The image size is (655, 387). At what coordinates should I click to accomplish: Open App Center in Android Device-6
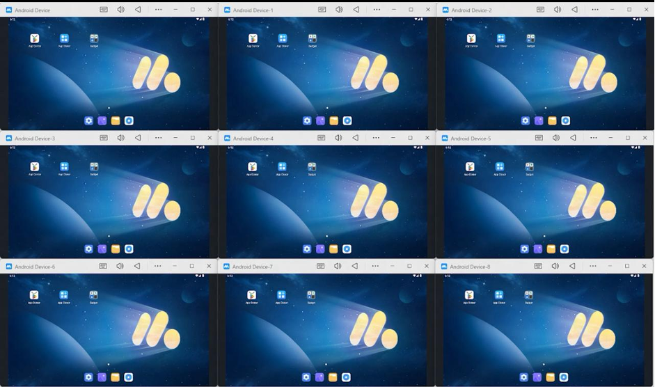click(x=34, y=295)
